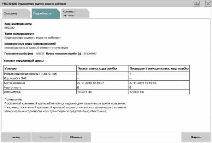Click fault code 803282 under Код неисправности
212x143 pixels.
click(9, 27)
